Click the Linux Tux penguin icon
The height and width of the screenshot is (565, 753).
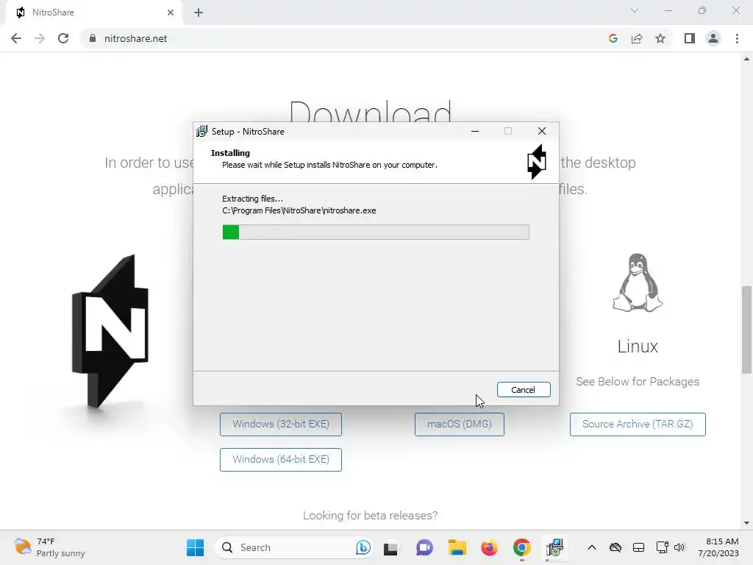pyautogui.click(x=638, y=283)
